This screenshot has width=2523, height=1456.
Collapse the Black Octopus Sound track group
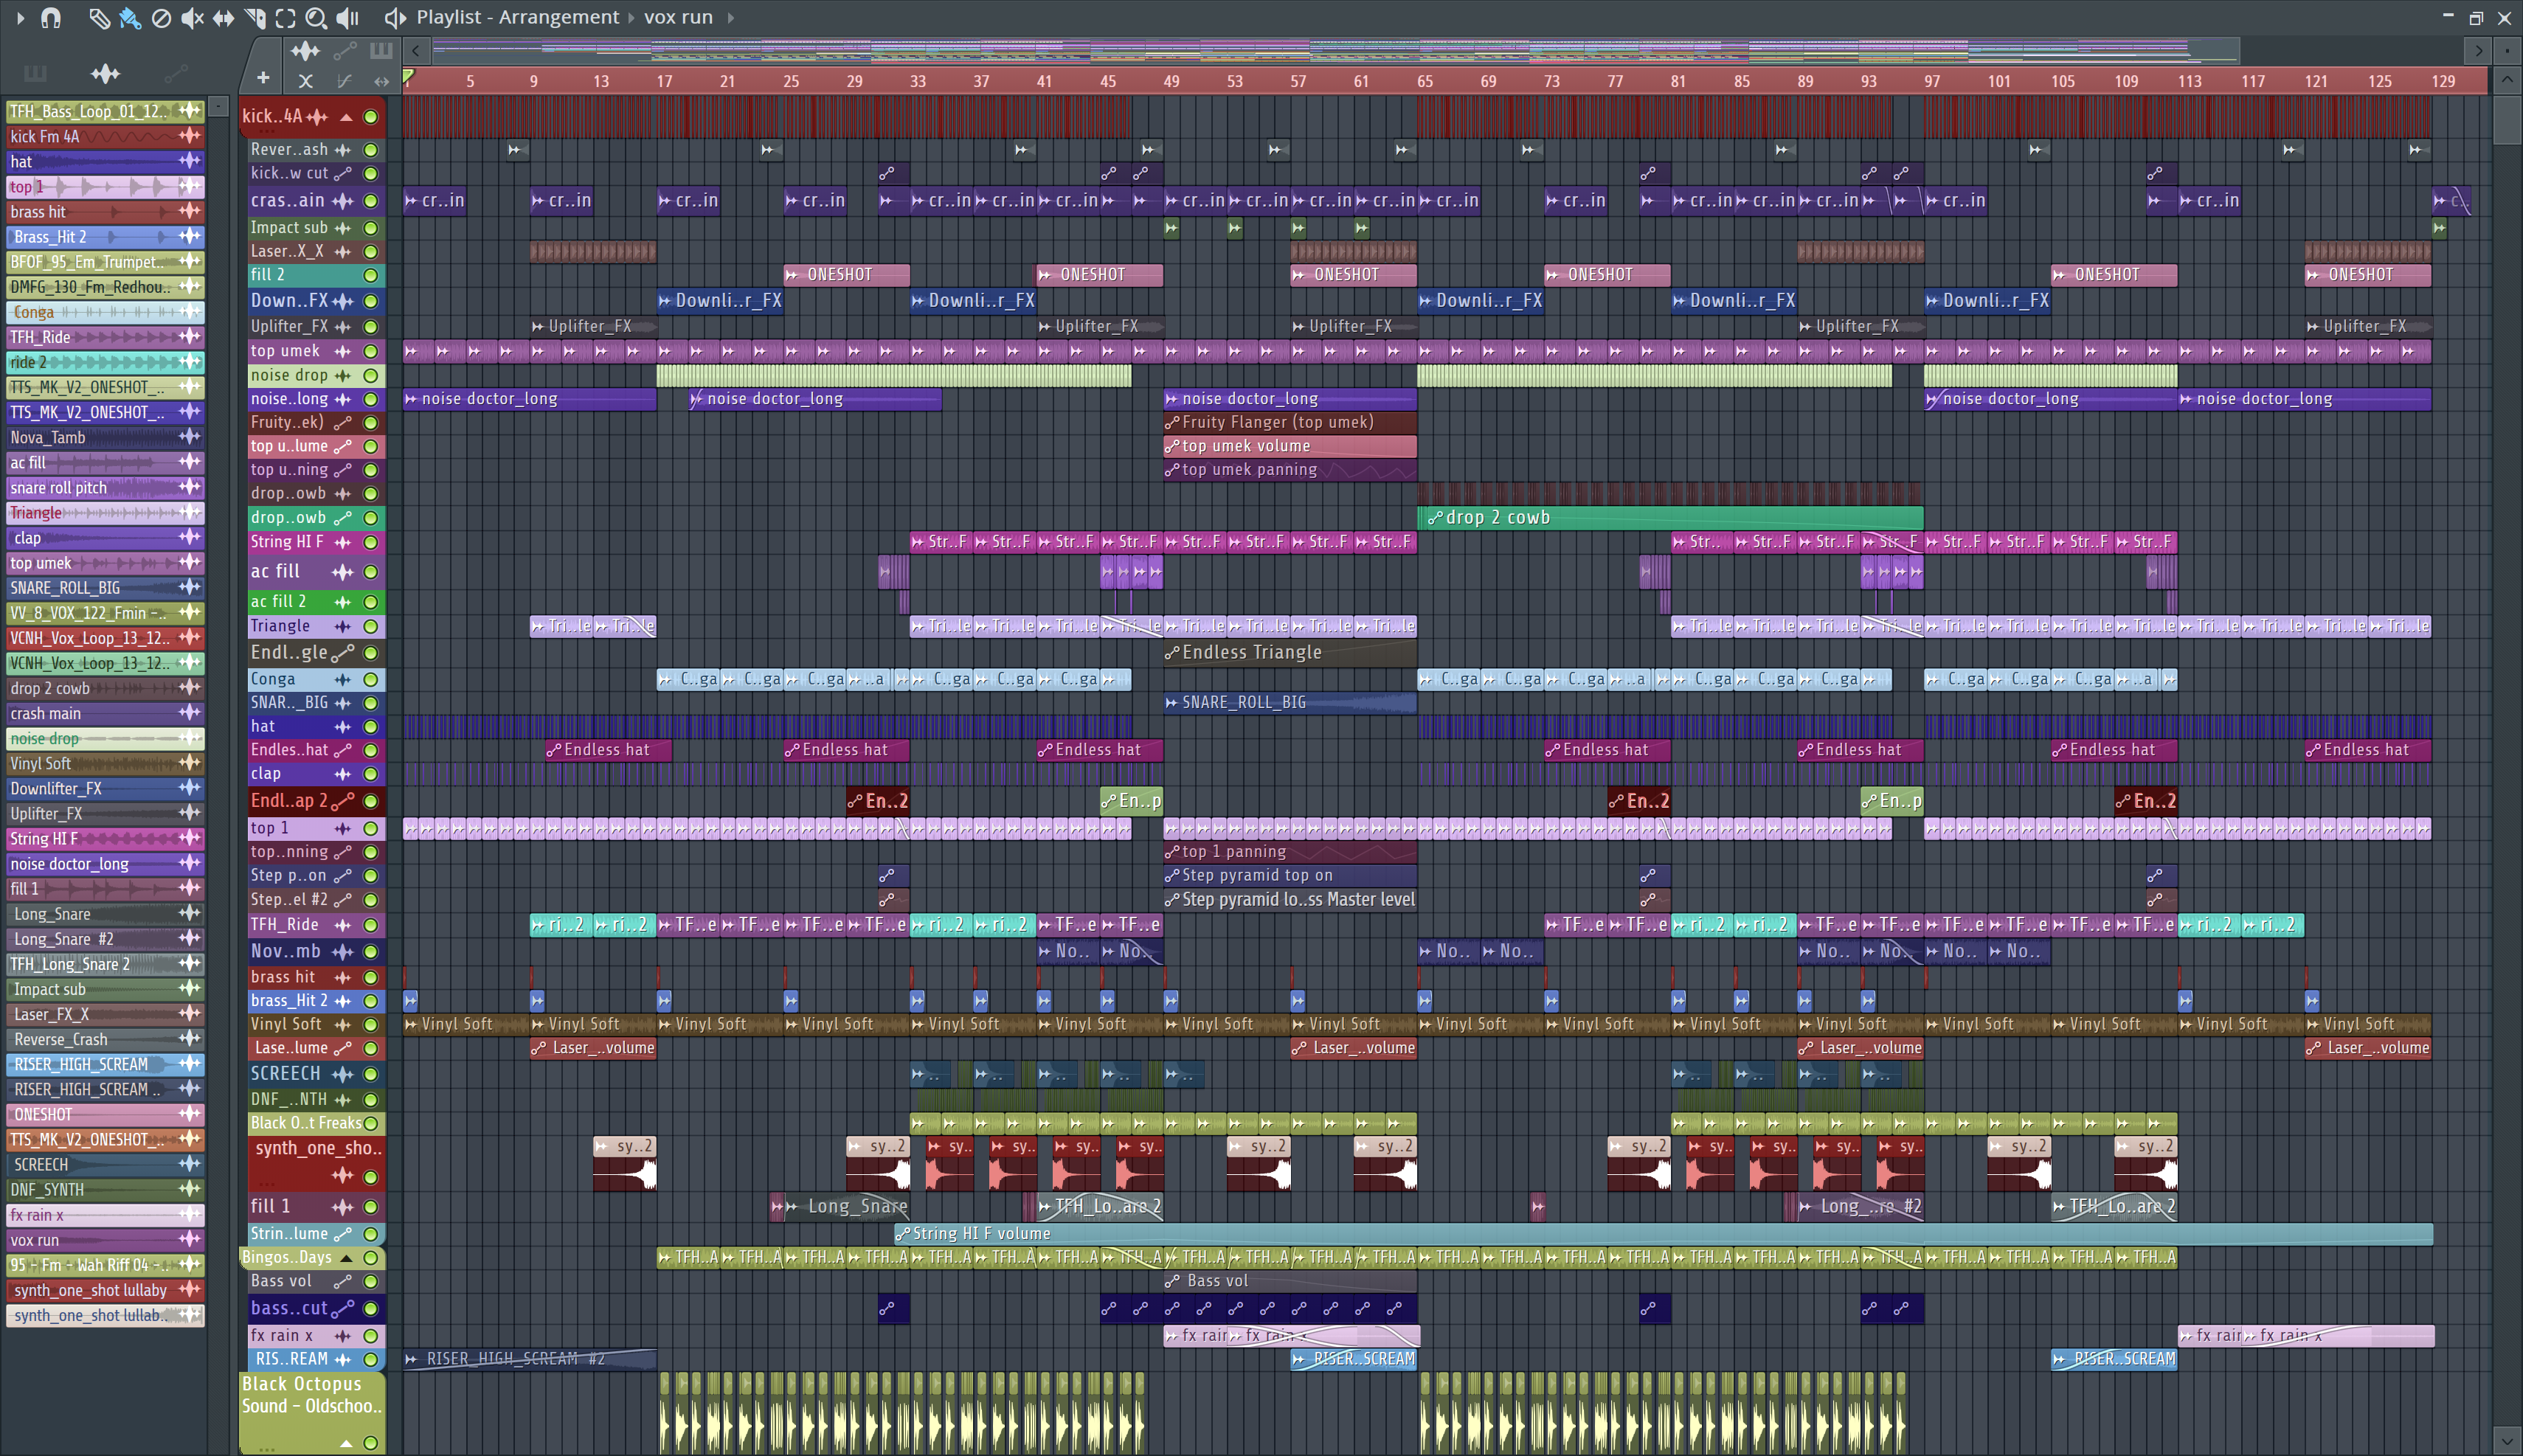tap(346, 1443)
